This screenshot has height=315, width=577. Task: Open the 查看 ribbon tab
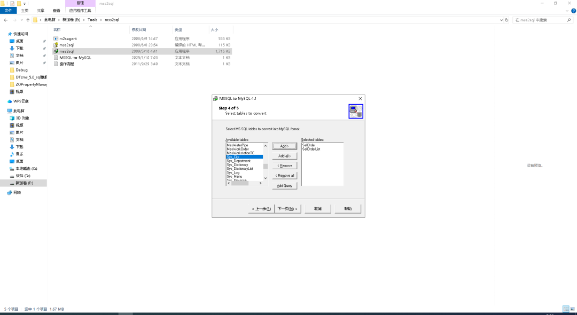56,10
